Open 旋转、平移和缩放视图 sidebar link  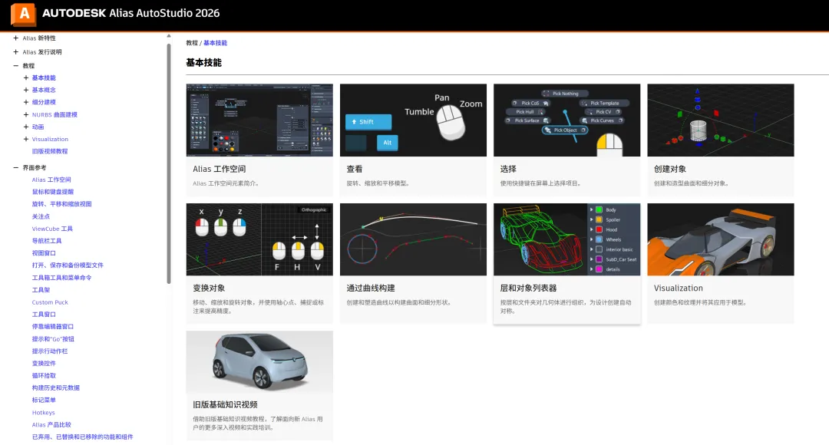tap(62, 204)
